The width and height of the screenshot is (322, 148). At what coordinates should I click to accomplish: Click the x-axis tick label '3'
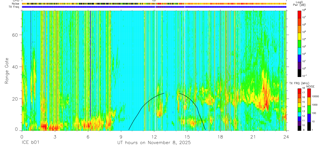click(55, 137)
